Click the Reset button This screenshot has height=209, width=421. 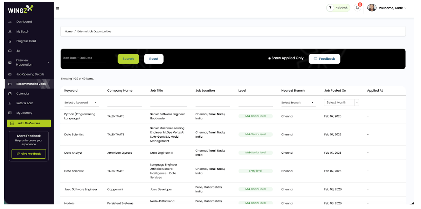(154, 59)
